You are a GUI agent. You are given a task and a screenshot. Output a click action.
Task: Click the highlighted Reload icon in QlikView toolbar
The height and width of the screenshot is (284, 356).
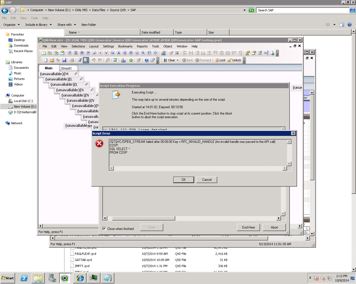86,60
